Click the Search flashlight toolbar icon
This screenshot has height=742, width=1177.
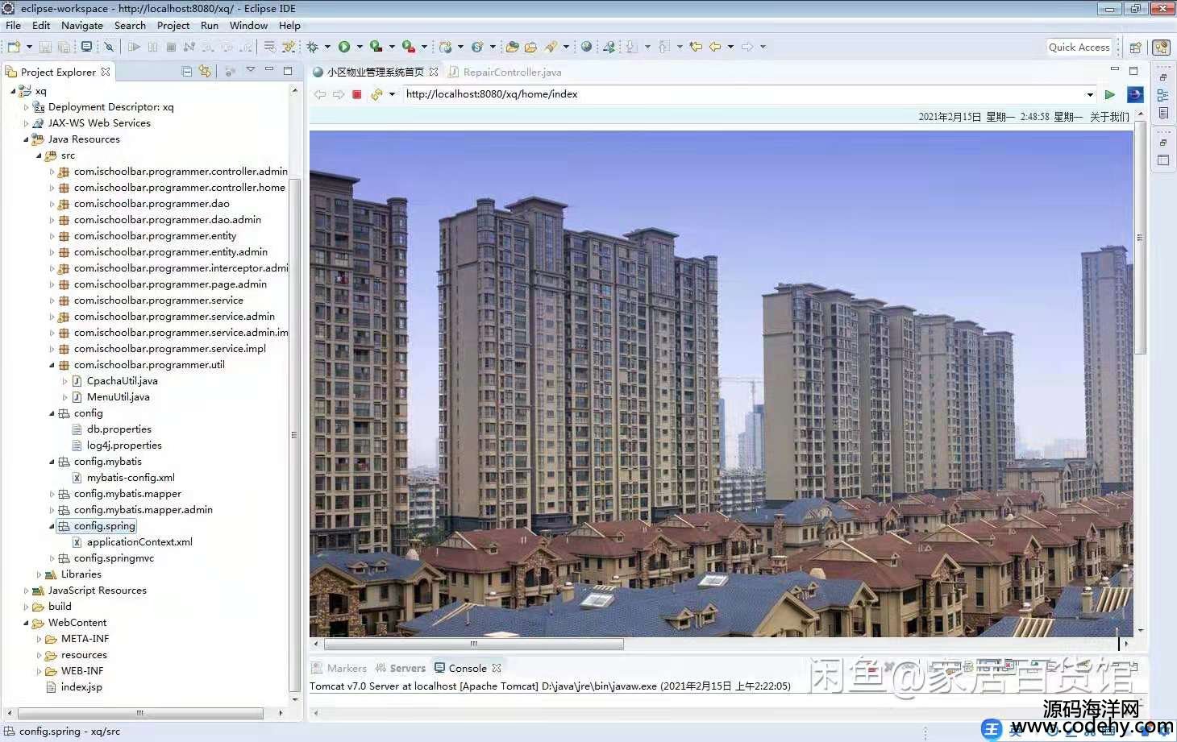(551, 47)
